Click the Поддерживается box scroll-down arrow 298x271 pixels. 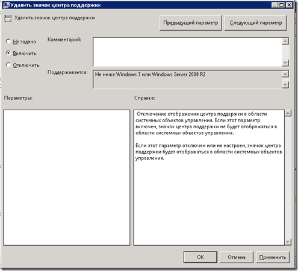click(285, 85)
